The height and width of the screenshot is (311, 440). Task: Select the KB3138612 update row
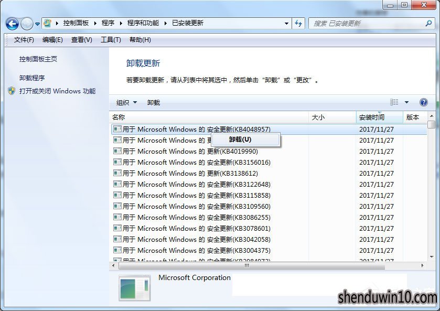pyautogui.click(x=269, y=173)
